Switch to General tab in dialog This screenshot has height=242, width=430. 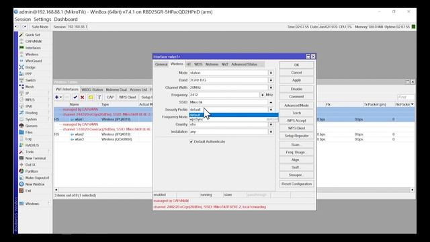click(x=161, y=65)
